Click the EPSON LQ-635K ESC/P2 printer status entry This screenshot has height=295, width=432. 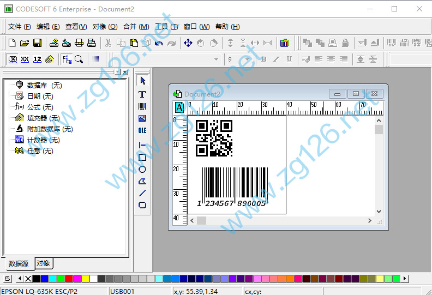[53, 291]
